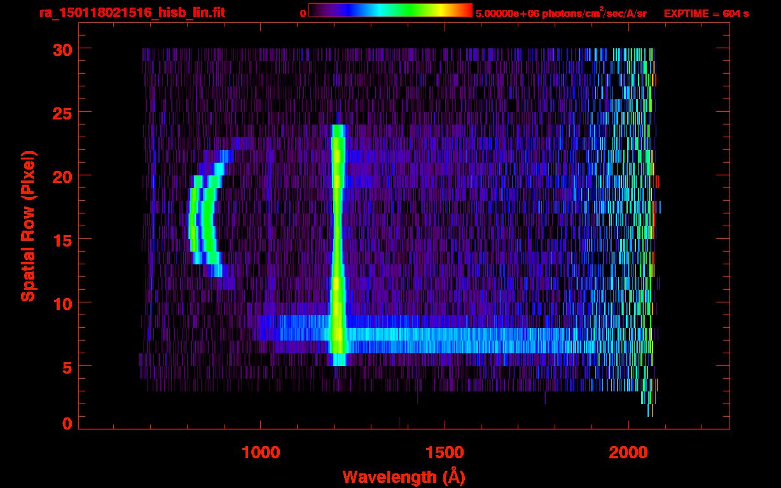Click the color bar minimum label 0
781x488 pixels.
coord(303,13)
